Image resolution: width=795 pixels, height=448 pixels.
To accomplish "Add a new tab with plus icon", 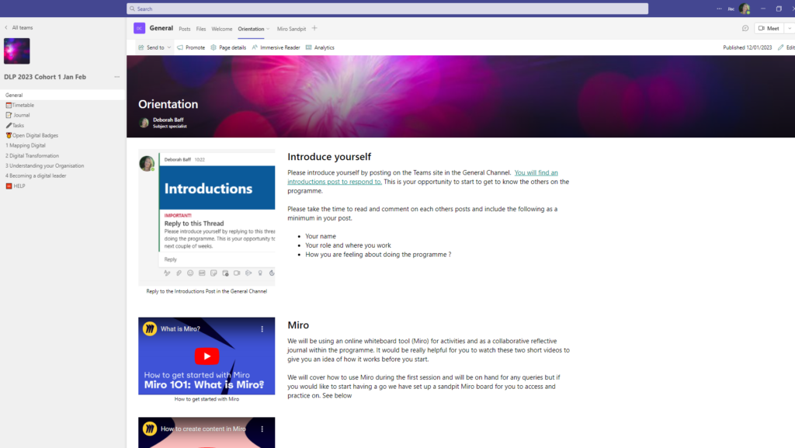I will (314, 28).
